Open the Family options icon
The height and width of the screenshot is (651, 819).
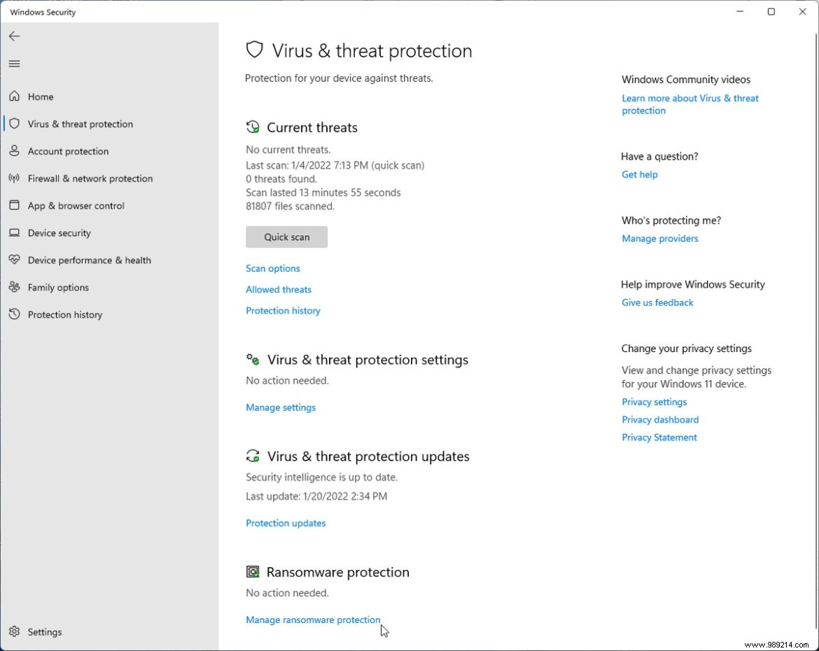pos(15,287)
